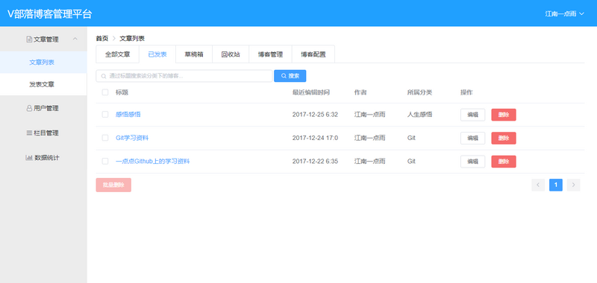Focus the blog title search field
The height and width of the screenshot is (283, 597).
pos(184,76)
